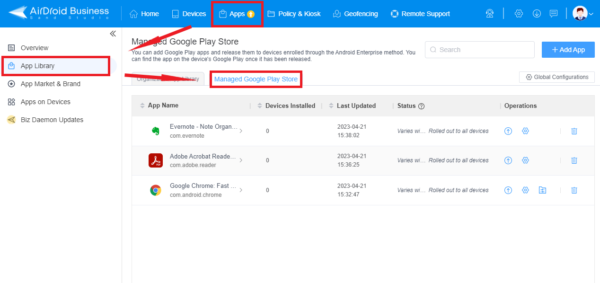Open release settings gear for Adobe Acrobat Reader

click(525, 160)
